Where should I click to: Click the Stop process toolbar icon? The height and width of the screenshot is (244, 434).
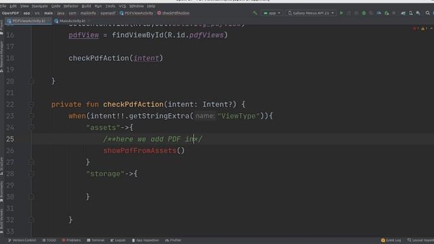(394, 13)
